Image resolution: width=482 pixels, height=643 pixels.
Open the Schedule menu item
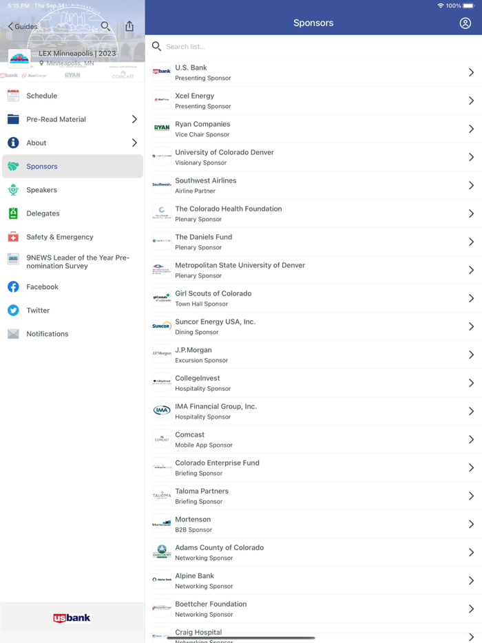pos(72,96)
